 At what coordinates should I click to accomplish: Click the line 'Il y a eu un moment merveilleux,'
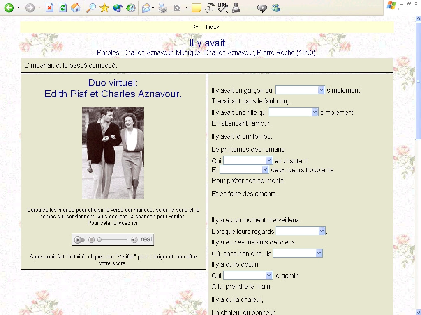click(x=256, y=220)
